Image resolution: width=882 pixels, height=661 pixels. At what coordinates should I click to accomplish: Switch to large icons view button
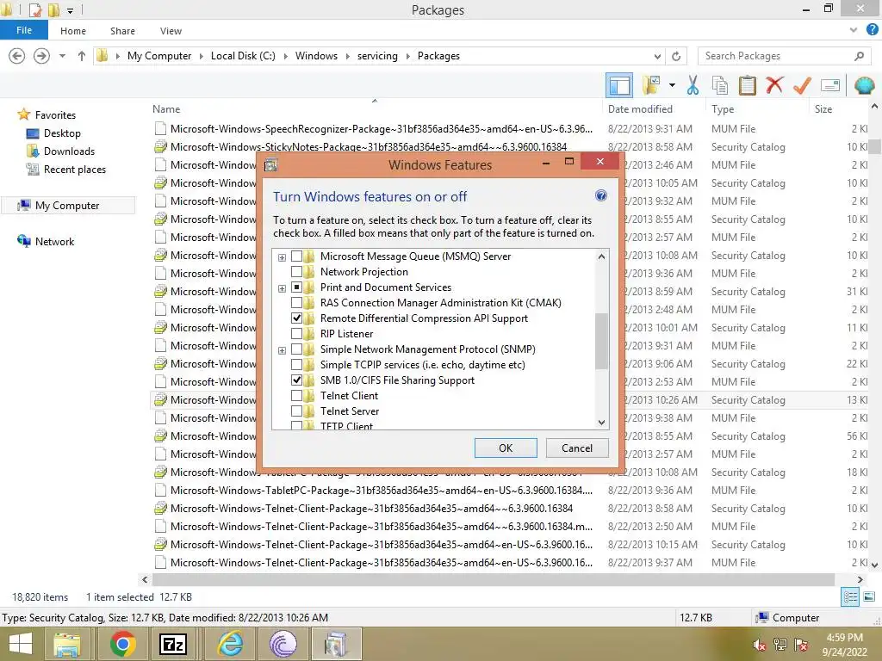[869, 597]
